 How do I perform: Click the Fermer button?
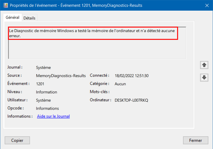[196, 140]
